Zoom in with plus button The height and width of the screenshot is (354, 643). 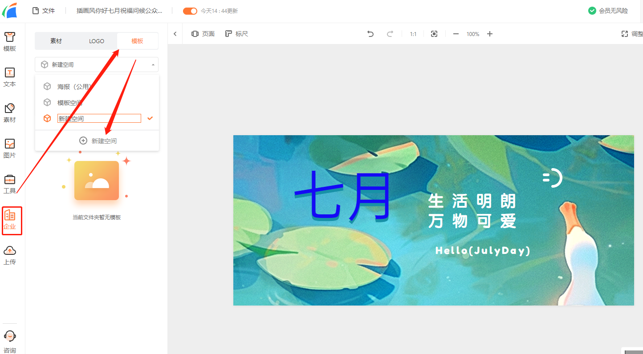click(490, 34)
